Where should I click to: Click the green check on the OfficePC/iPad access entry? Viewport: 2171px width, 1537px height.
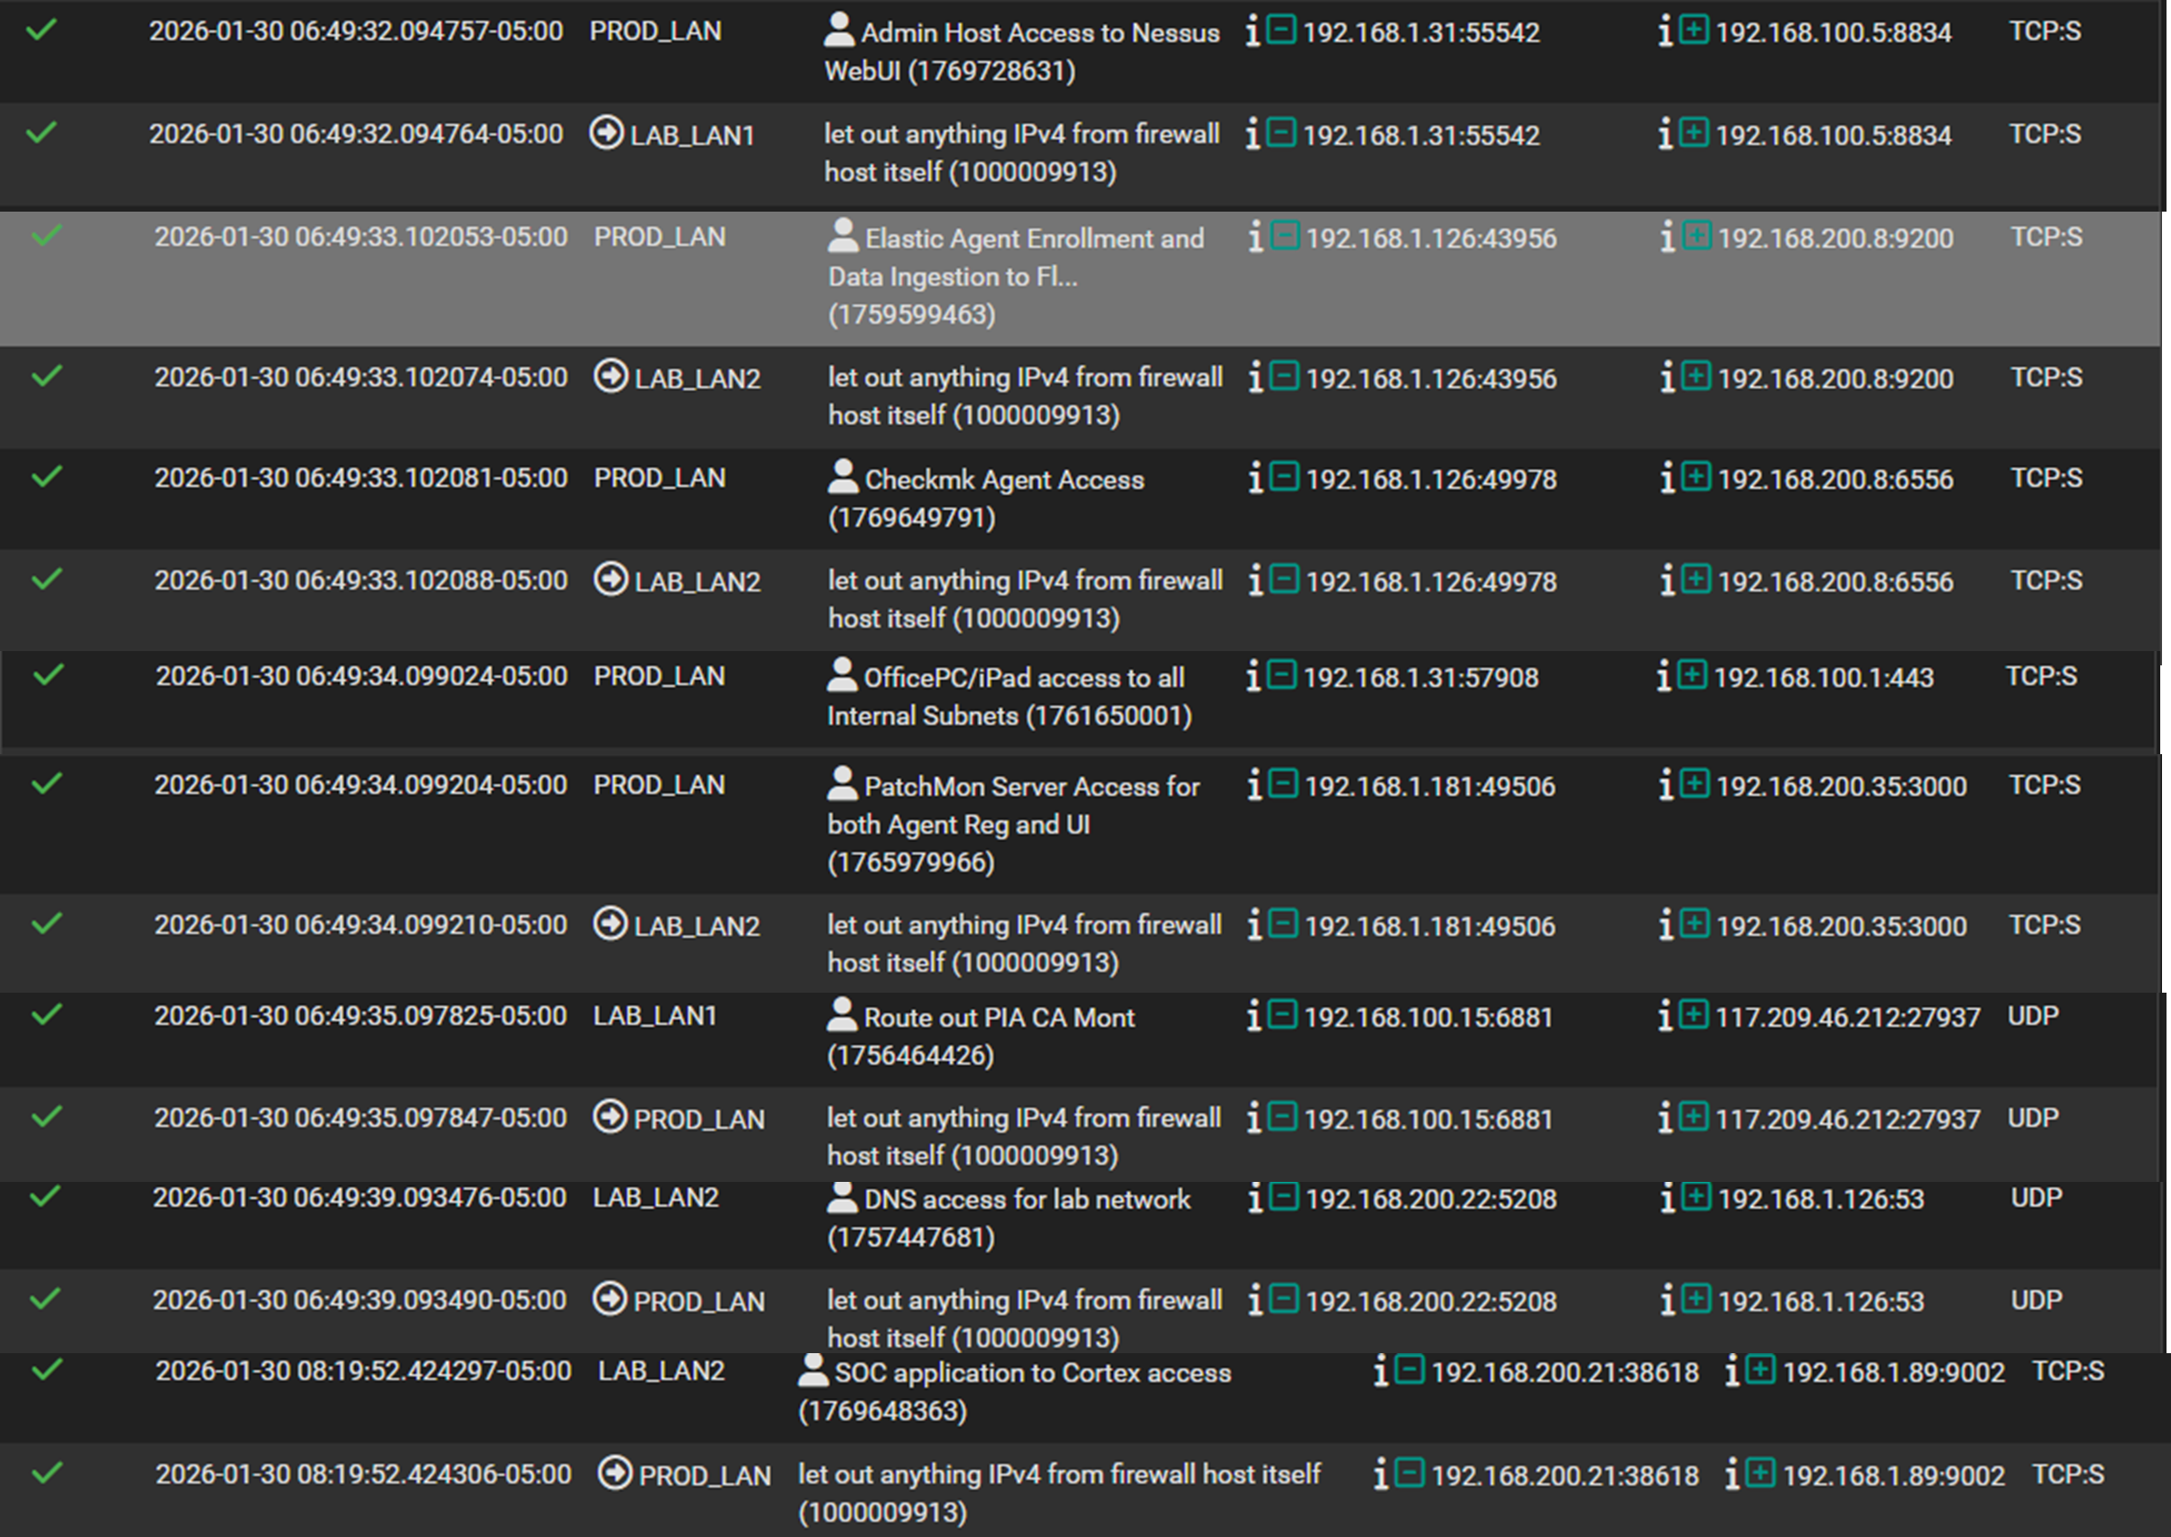point(45,675)
